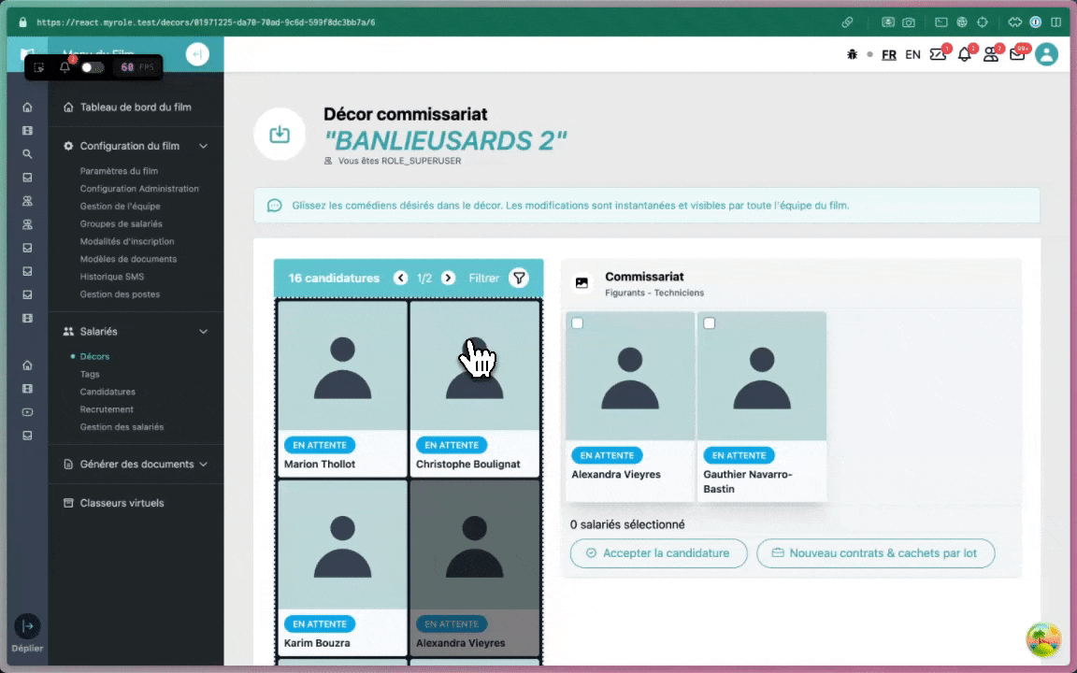Screen dimensions: 1077x673
Task: Open Recrutement from the Salariés menu
Action: tap(107, 409)
